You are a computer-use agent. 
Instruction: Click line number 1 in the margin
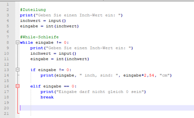tap(8, 4)
